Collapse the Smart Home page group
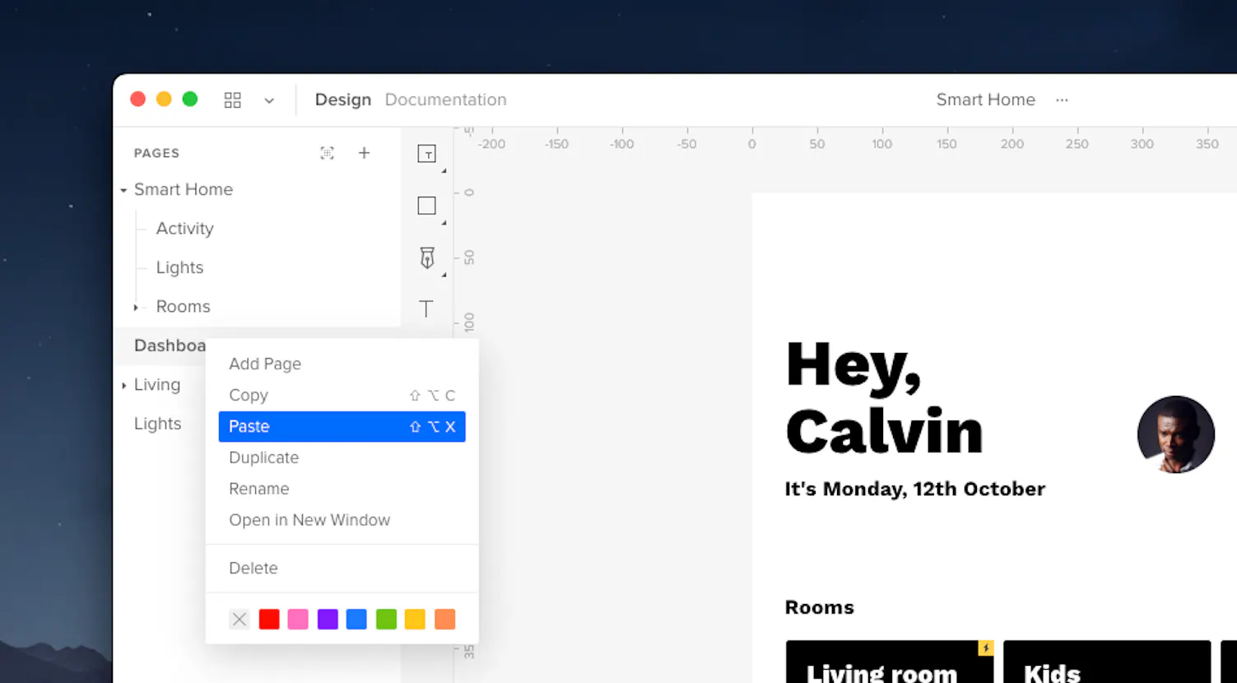The image size is (1237, 683). click(x=123, y=190)
